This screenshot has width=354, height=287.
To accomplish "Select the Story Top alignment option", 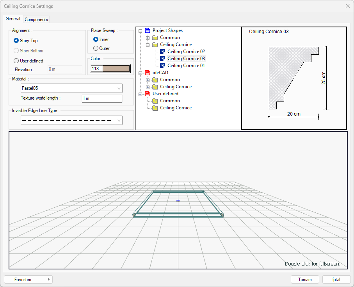I will [16, 41].
